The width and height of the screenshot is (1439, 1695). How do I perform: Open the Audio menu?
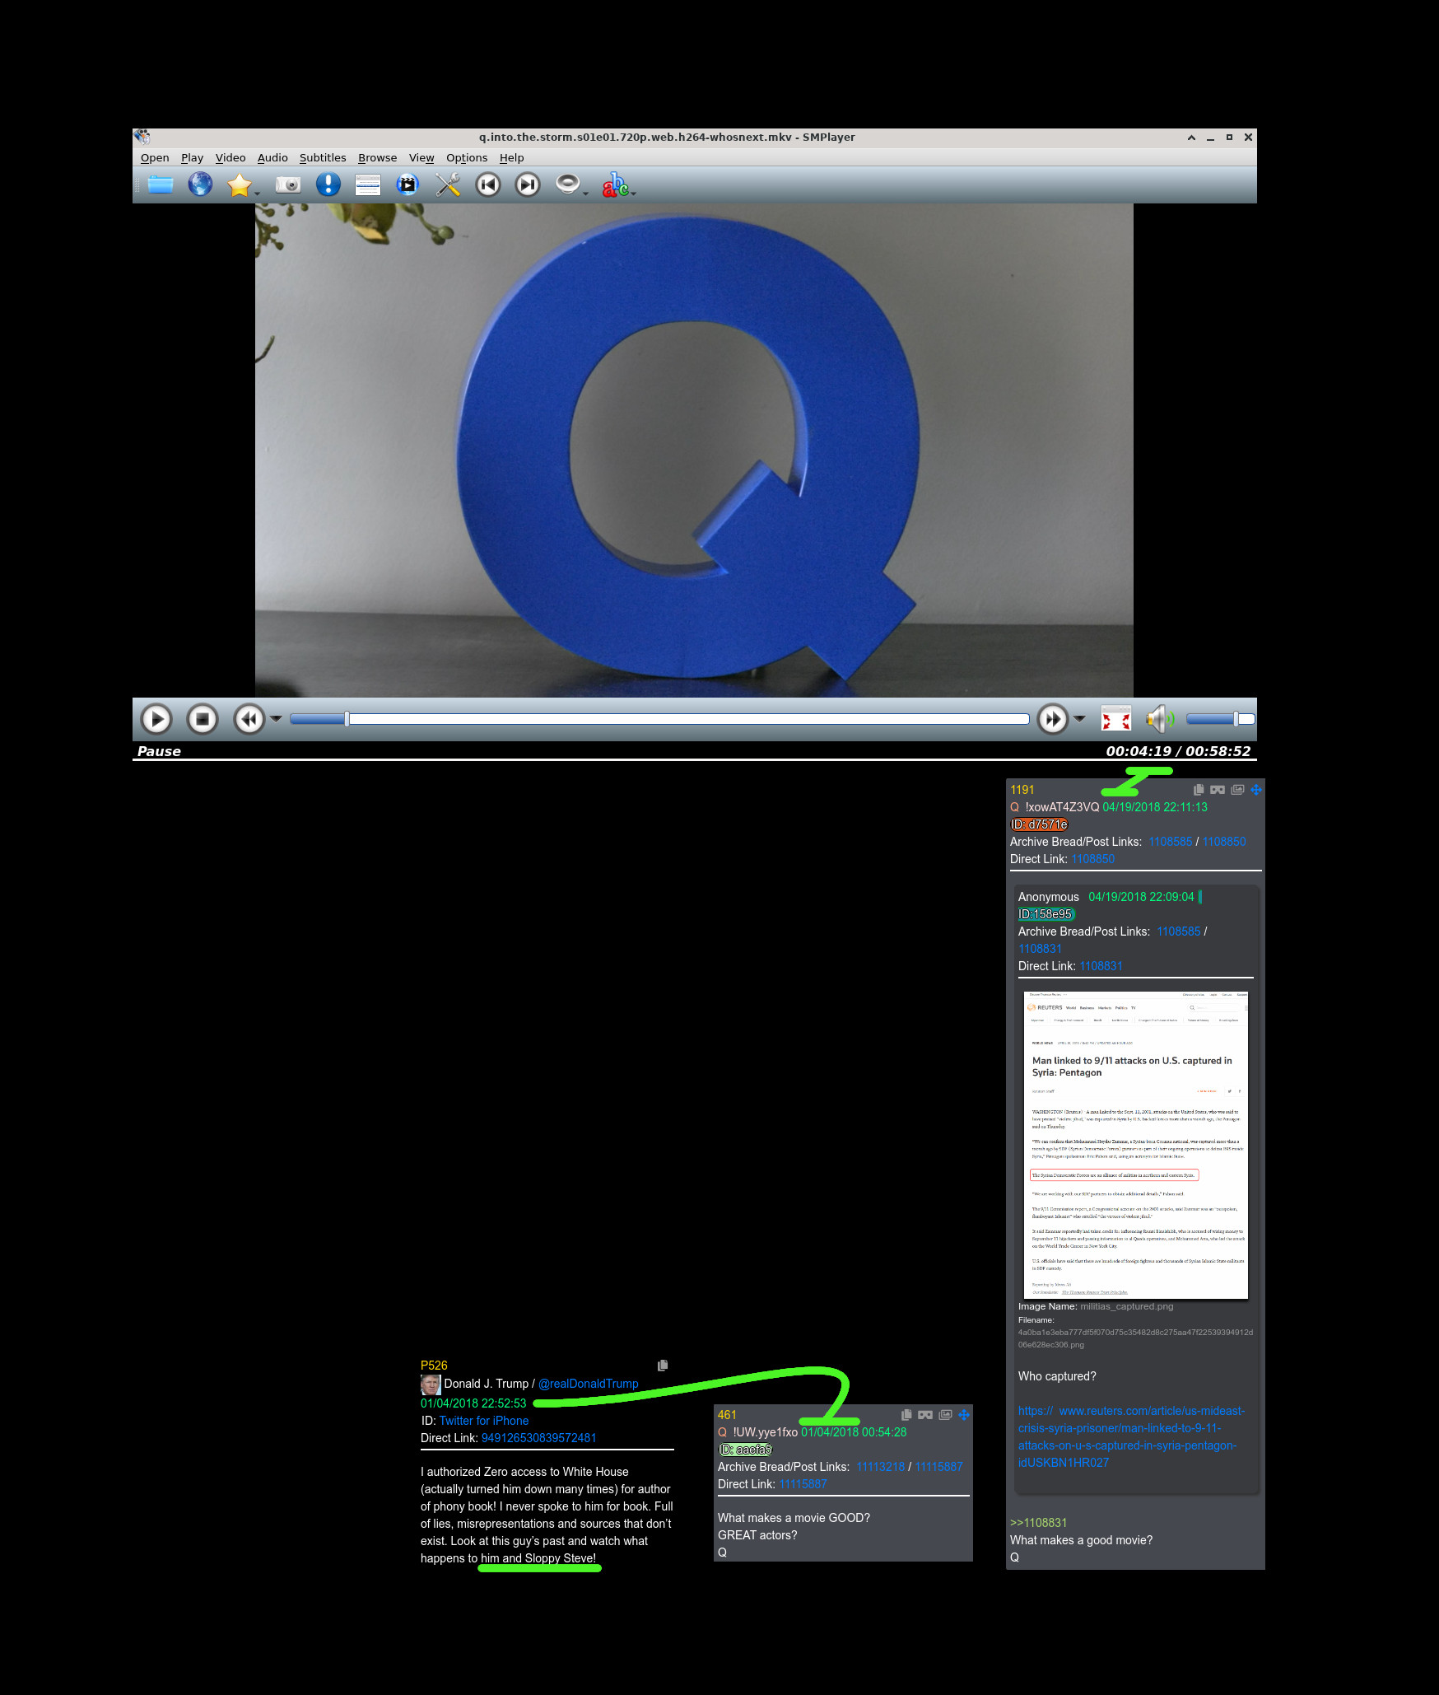tap(272, 157)
